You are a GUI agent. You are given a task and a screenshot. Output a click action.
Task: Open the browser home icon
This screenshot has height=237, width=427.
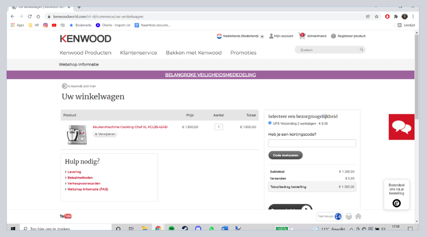point(38,17)
